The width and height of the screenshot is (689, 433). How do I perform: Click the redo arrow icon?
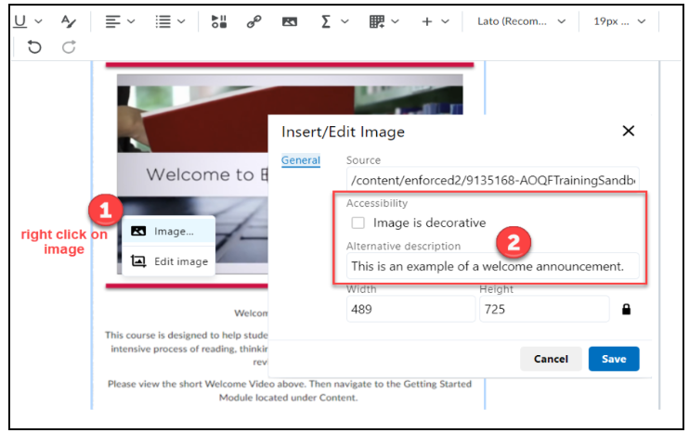click(x=69, y=47)
